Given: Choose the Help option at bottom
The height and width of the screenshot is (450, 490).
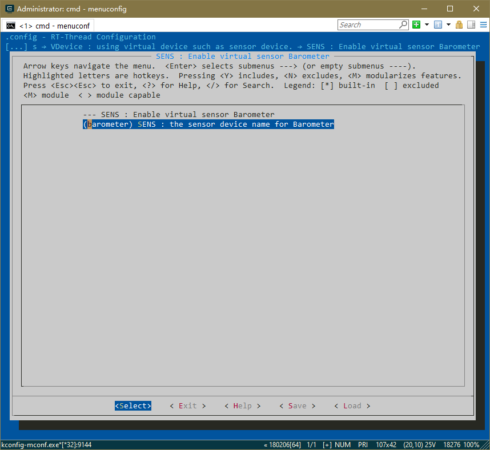Looking at the screenshot, I should tap(242, 405).
